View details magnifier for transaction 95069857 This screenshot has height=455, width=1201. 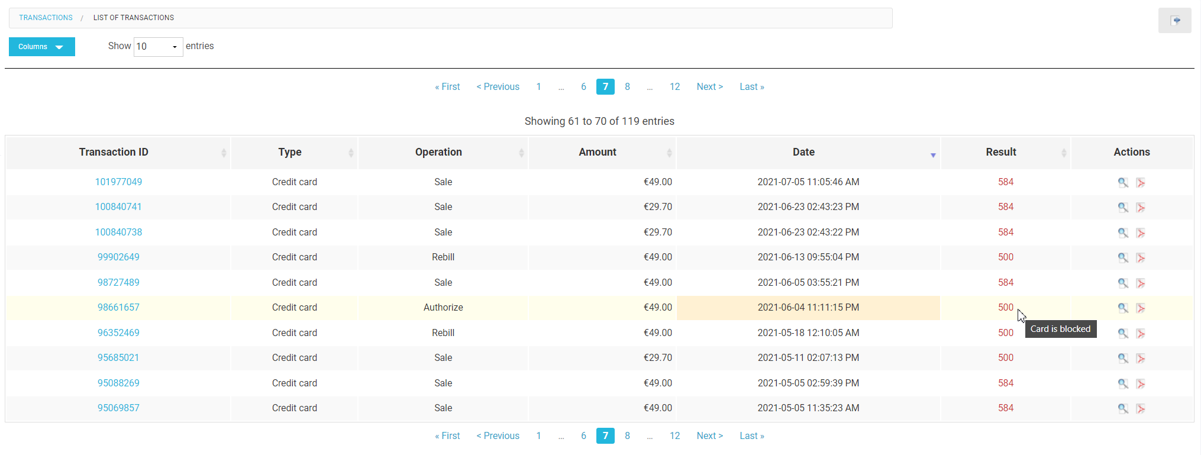click(x=1122, y=409)
